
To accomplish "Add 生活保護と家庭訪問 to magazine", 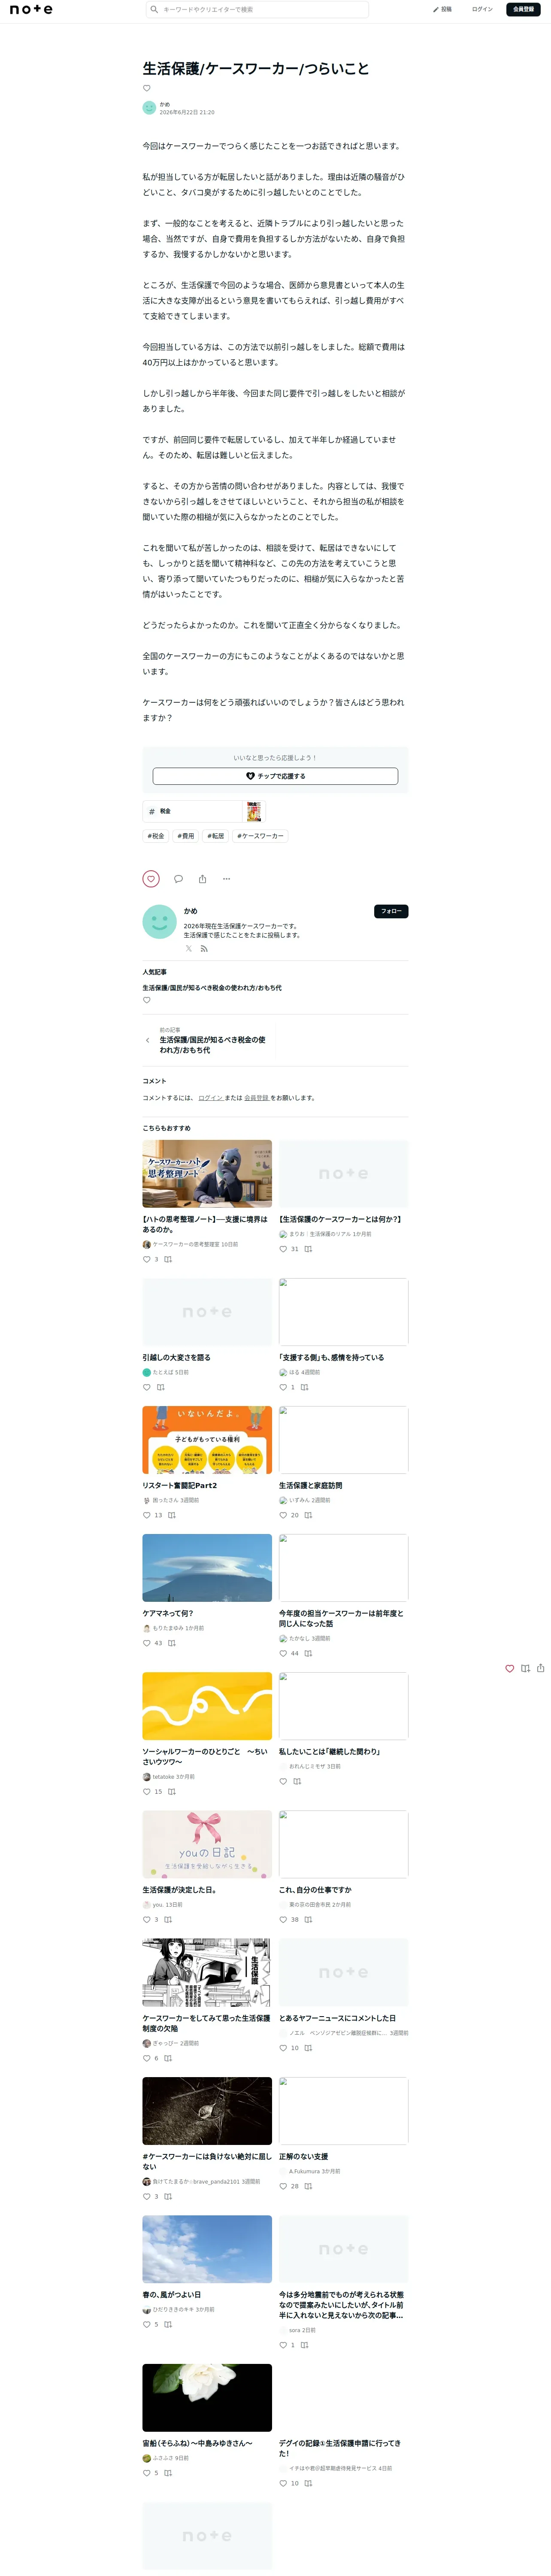I will click(308, 1515).
